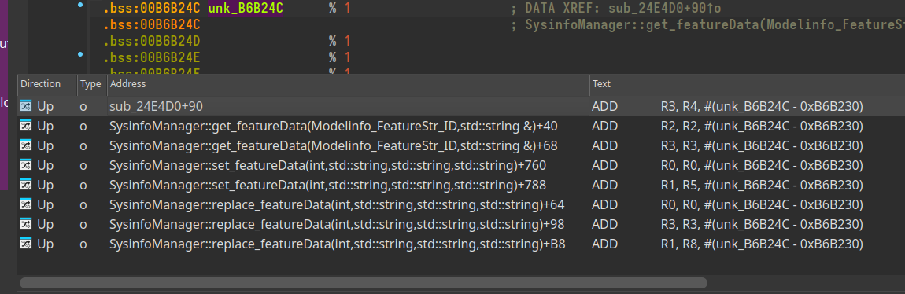Click the highlighted unk_B6B24C label in disassembly
The image size is (905, 294).
point(246,9)
